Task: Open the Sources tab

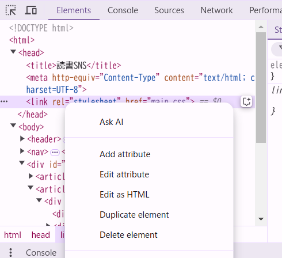Action: pos(169,10)
